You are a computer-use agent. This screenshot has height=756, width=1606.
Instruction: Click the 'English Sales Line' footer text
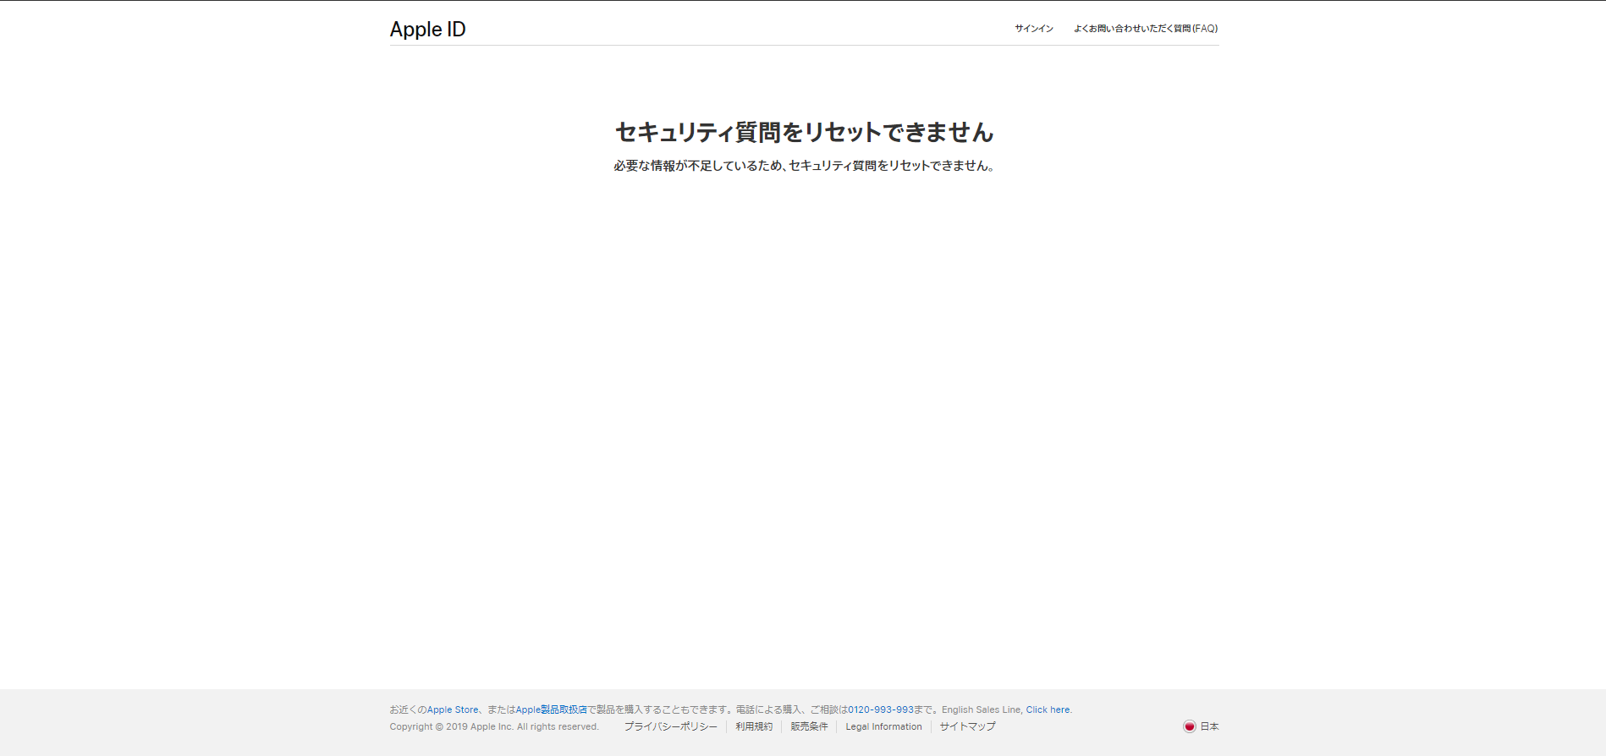(x=981, y=709)
